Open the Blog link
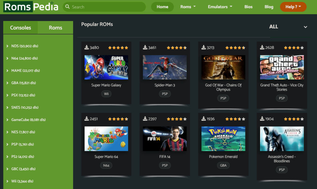Screen dimensions: 317x189 (x=269, y=7)
